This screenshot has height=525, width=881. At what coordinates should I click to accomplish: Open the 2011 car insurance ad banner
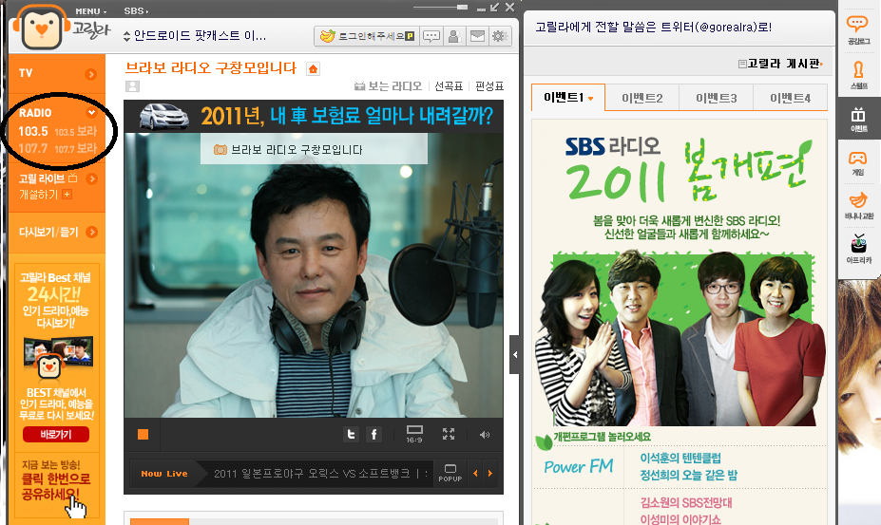tap(314, 116)
